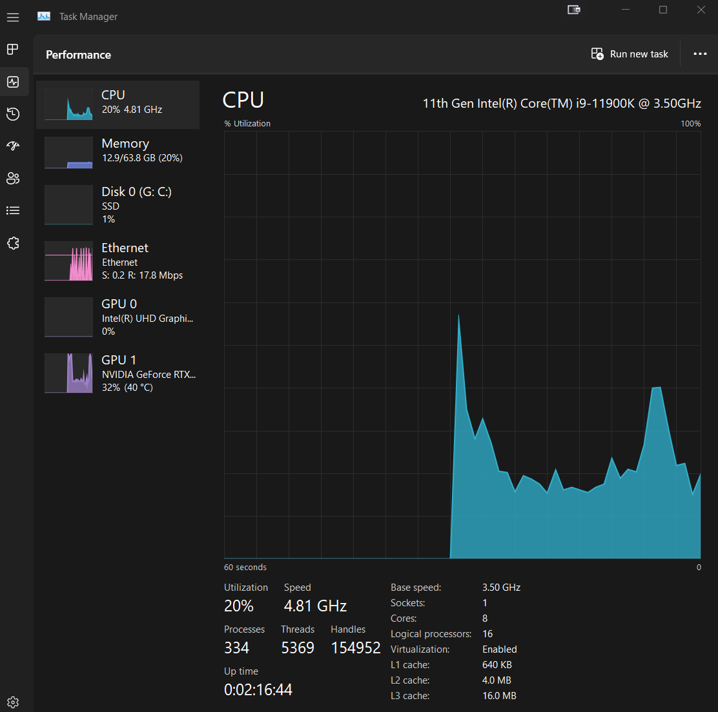Close the Task Manager window
This screenshot has width=718, height=712.
coord(701,10)
